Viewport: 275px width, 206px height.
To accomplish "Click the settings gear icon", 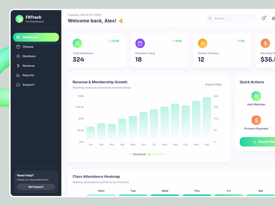I will 273,18.
